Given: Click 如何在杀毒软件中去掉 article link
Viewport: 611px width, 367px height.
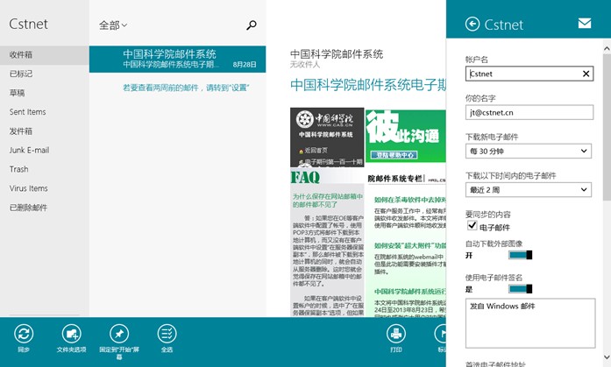Looking at the screenshot, I should tap(410, 200).
